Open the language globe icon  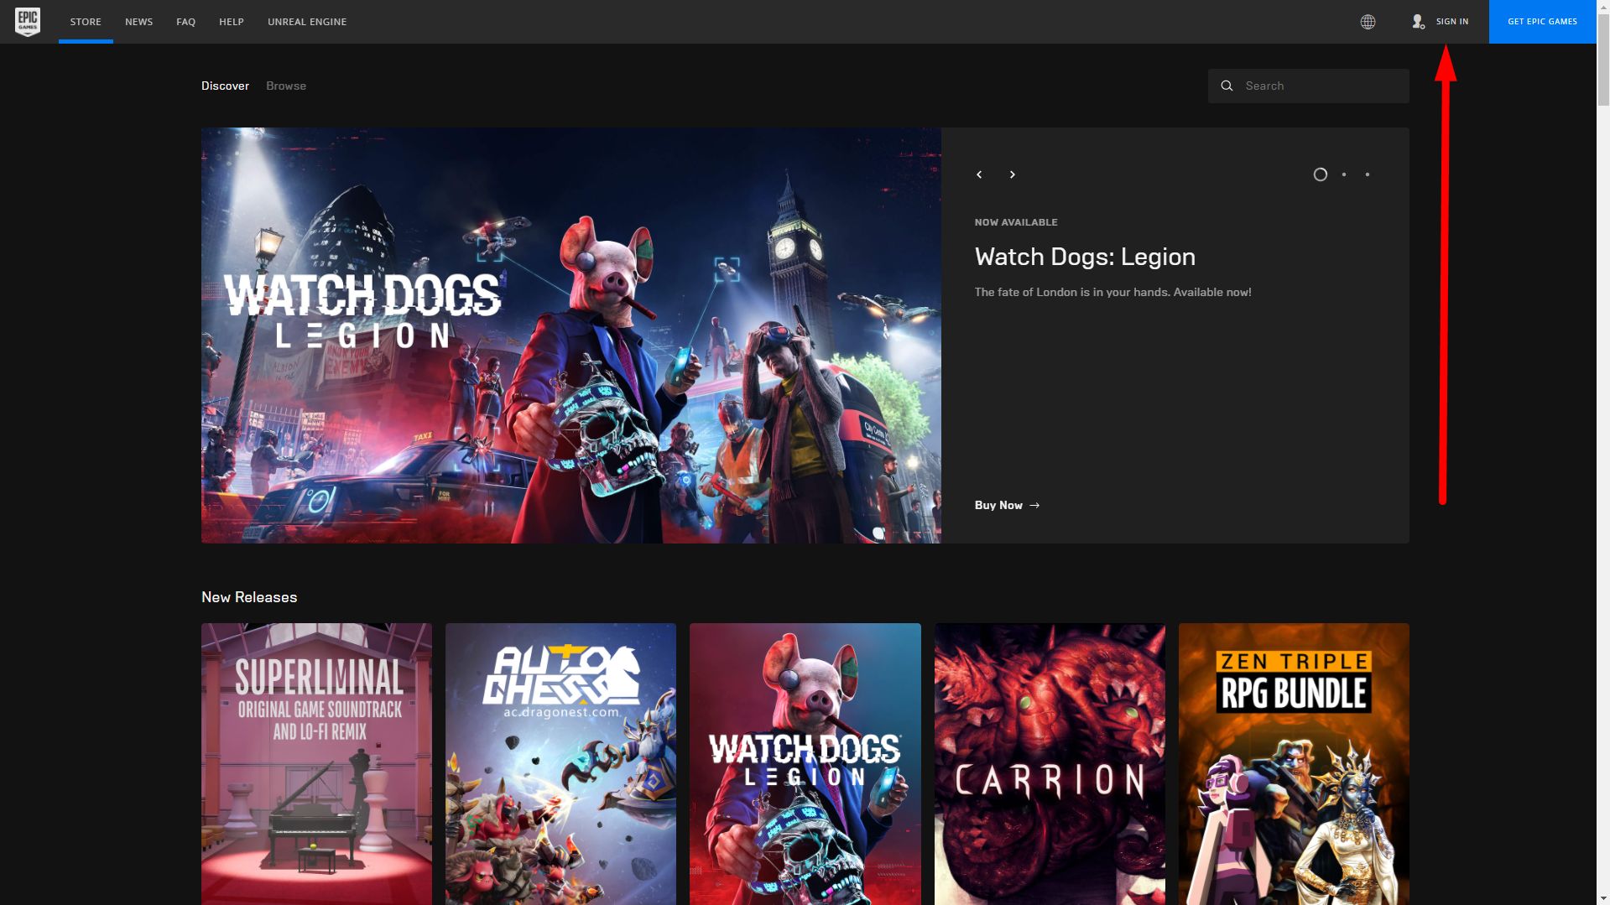click(x=1368, y=22)
